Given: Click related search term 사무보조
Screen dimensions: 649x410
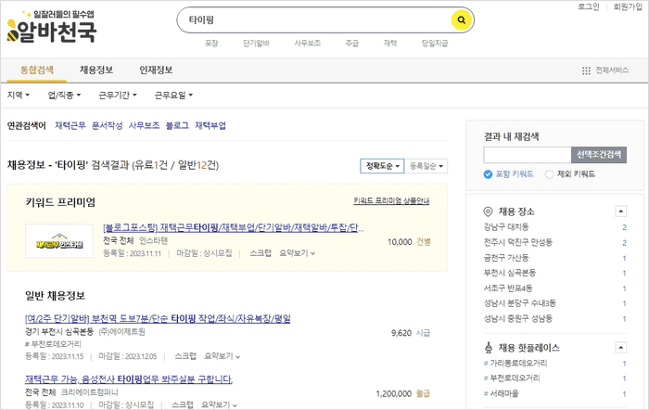Looking at the screenshot, I should click(144, 125).
